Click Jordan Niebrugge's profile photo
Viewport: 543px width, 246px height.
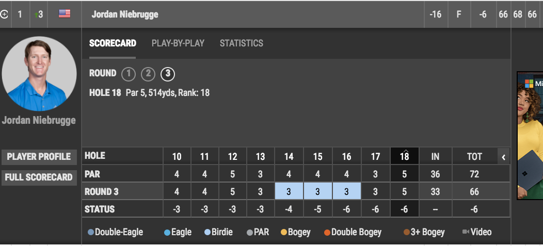pyautogui.click(x=39, y=74)
